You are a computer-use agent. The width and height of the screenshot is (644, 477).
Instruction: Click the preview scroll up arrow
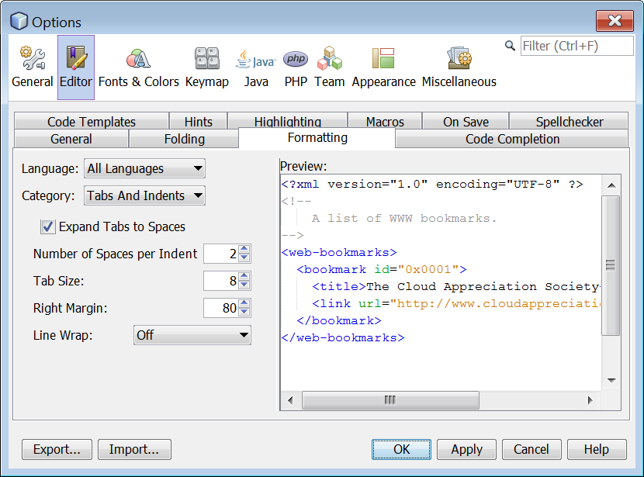click(611, 185)
